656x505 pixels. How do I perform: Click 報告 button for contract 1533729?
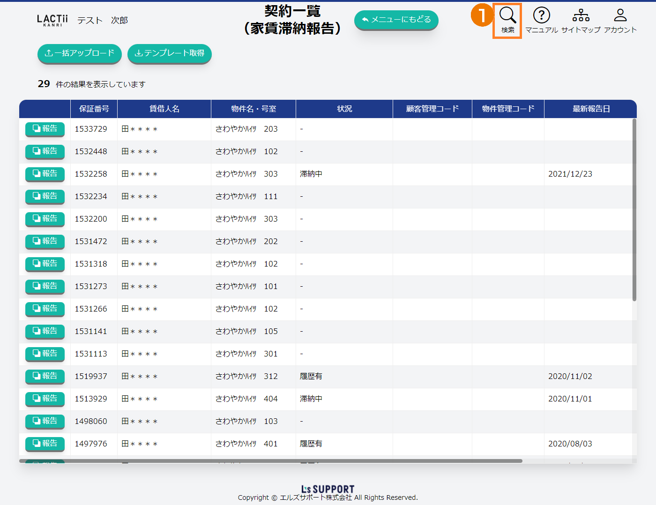pyautogui.click(x=45, y=129)
